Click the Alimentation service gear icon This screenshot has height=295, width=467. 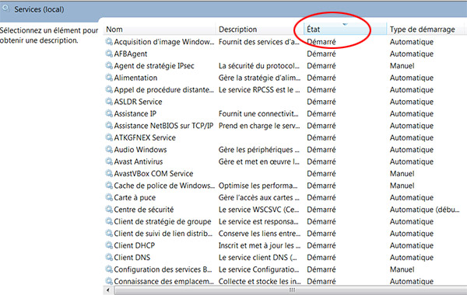click(109, 78)
